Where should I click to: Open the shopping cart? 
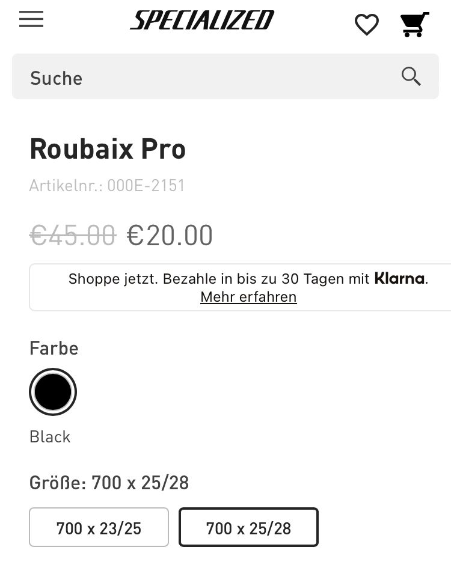(414, 25)
